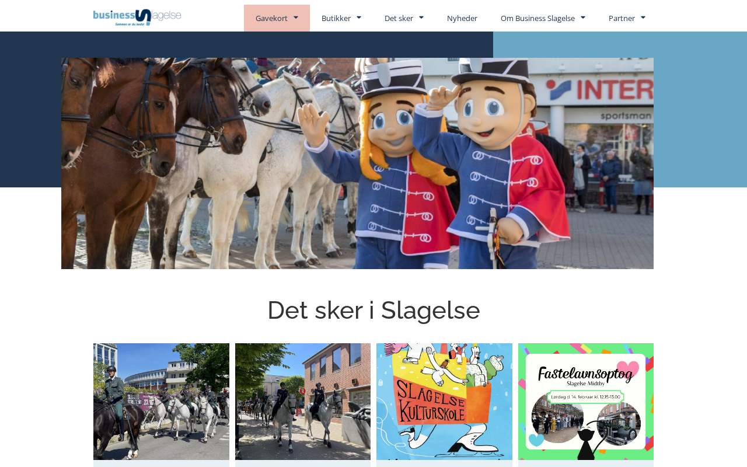The image size is (747, 467).
Task: Expand the Det sker dropdown arrow
Action: [421, 18]
